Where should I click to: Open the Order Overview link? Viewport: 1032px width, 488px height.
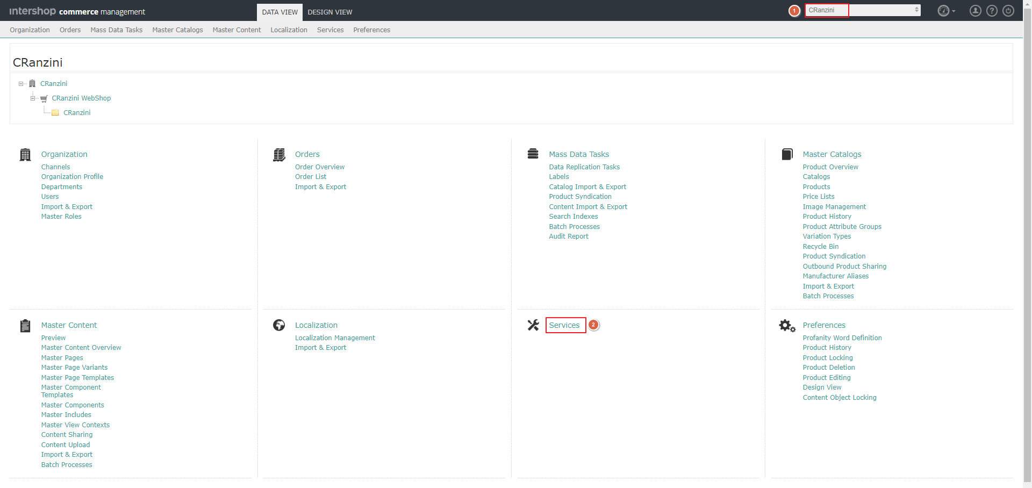(x=320, y=167)
